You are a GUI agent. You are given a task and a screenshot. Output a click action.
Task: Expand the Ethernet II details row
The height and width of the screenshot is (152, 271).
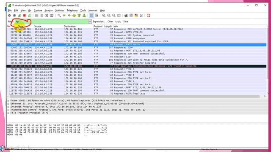point(8,103)
